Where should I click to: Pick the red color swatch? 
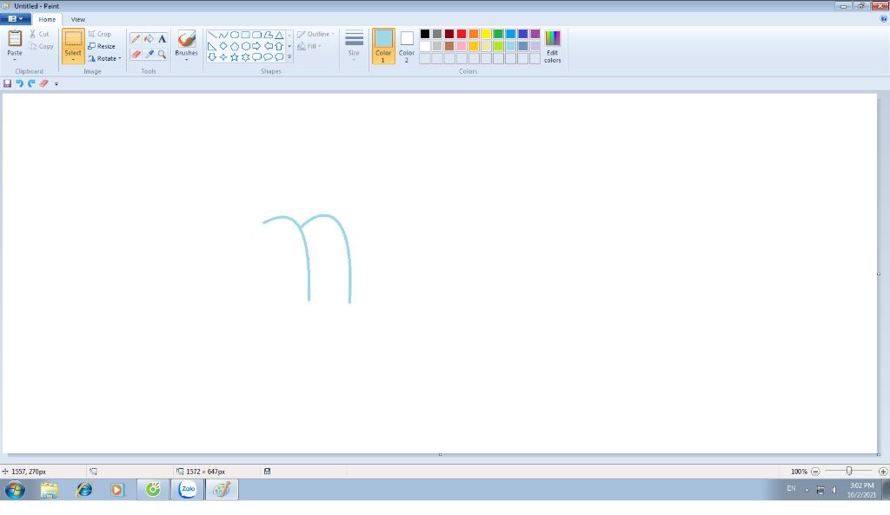pyautogui.click(x=462, y=34)
